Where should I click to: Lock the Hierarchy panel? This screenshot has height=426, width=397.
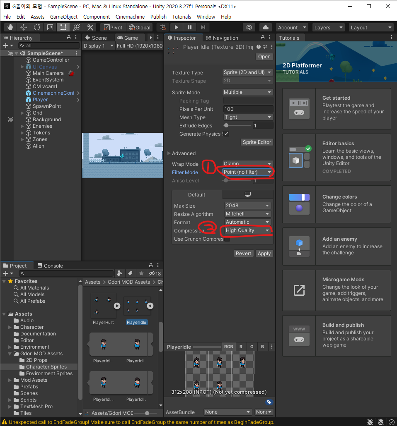click(x=69, y=38)
